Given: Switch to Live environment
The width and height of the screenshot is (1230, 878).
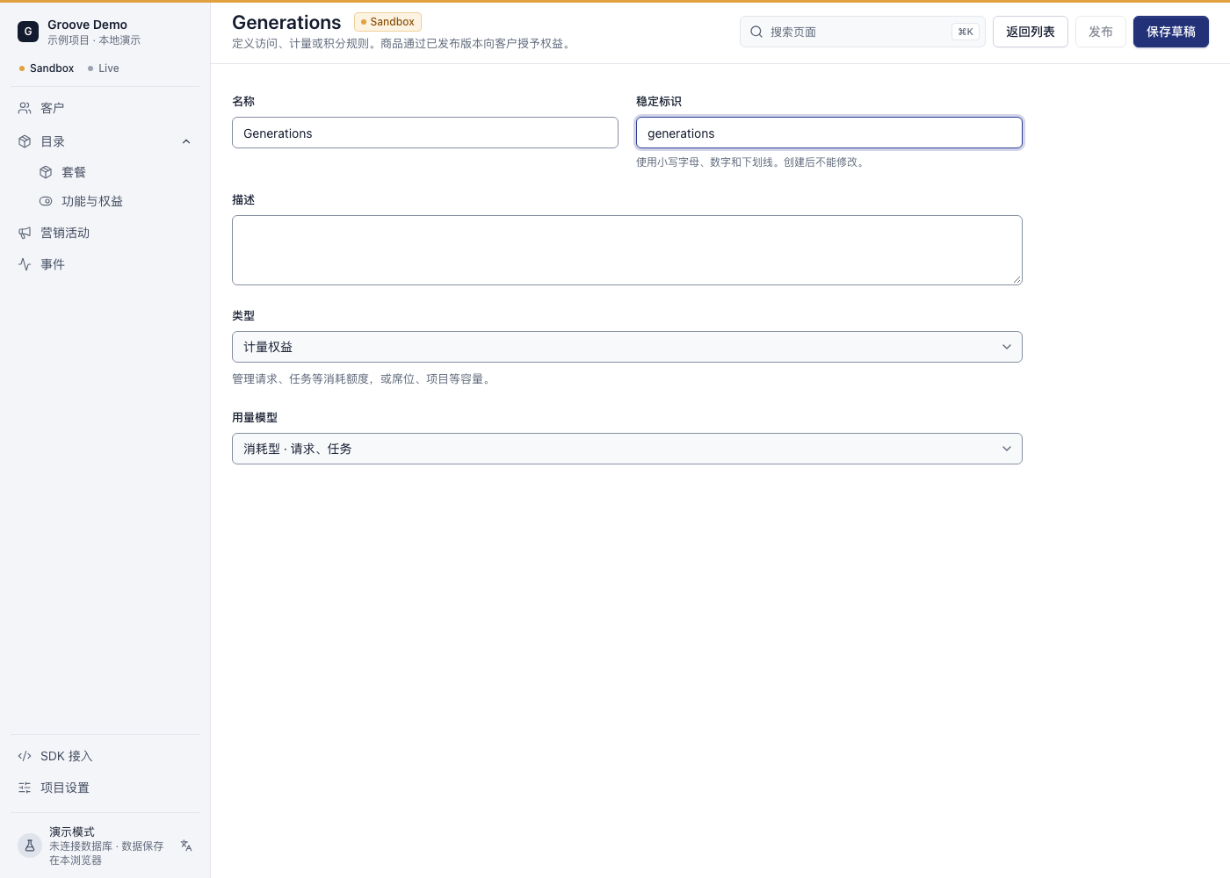Looking at the screenshot, I should click(104, 68).
